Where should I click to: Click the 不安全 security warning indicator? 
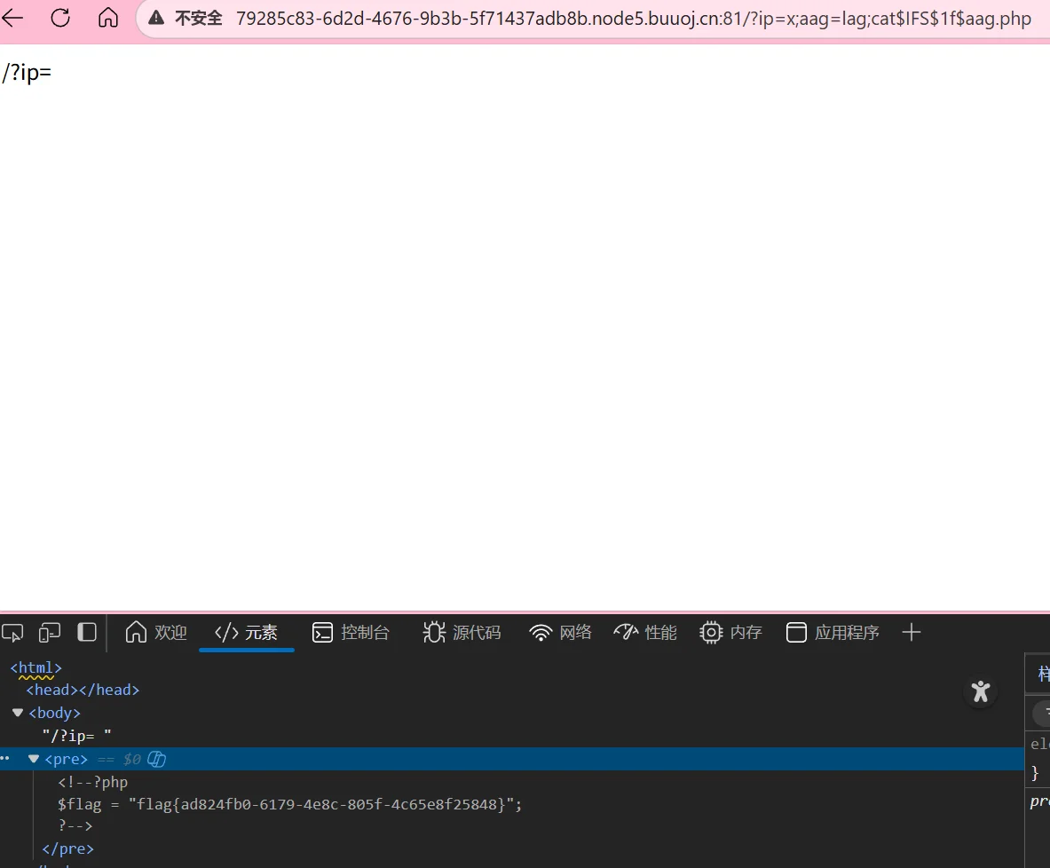(x=186, y=19)
